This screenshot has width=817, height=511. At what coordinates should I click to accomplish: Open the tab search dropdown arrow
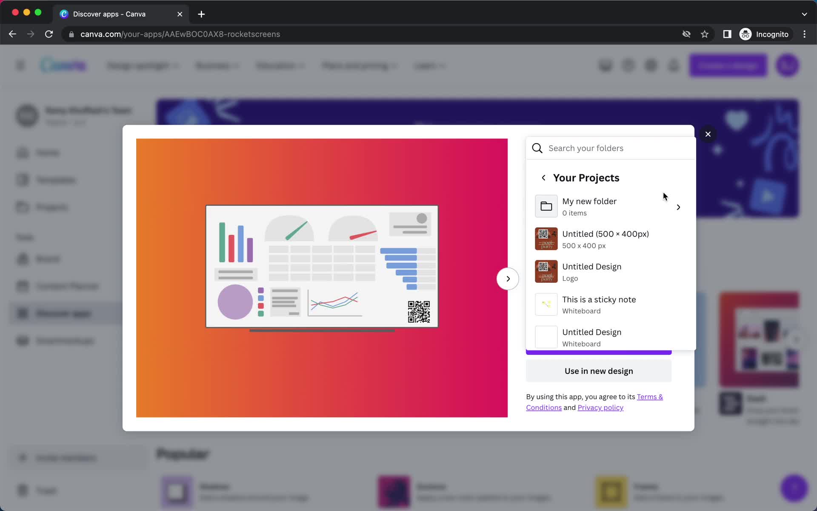(804, 14)
